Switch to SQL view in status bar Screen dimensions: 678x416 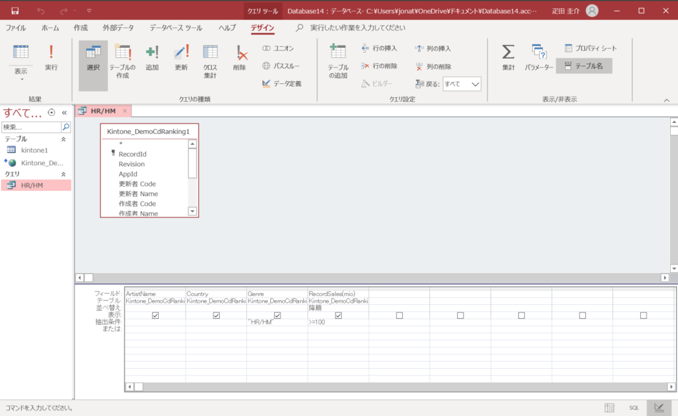tap(634, 408)
